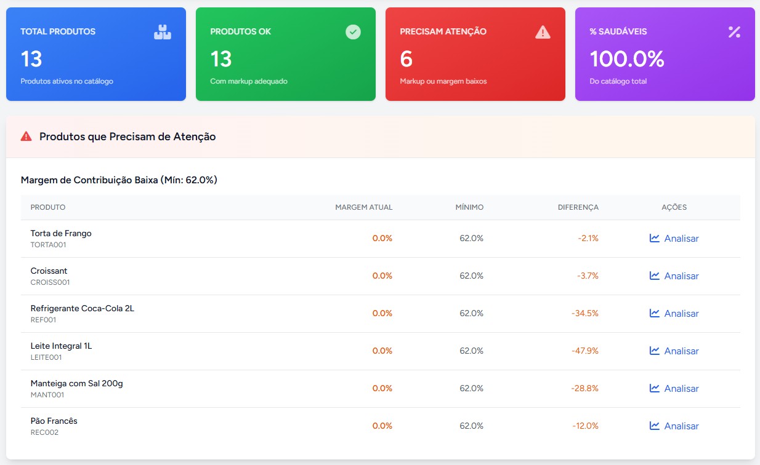Click the chart icon for Leite Integral 1L
Image resolution: width=760 pixels, height=465 pixels.
coord(655,351)
